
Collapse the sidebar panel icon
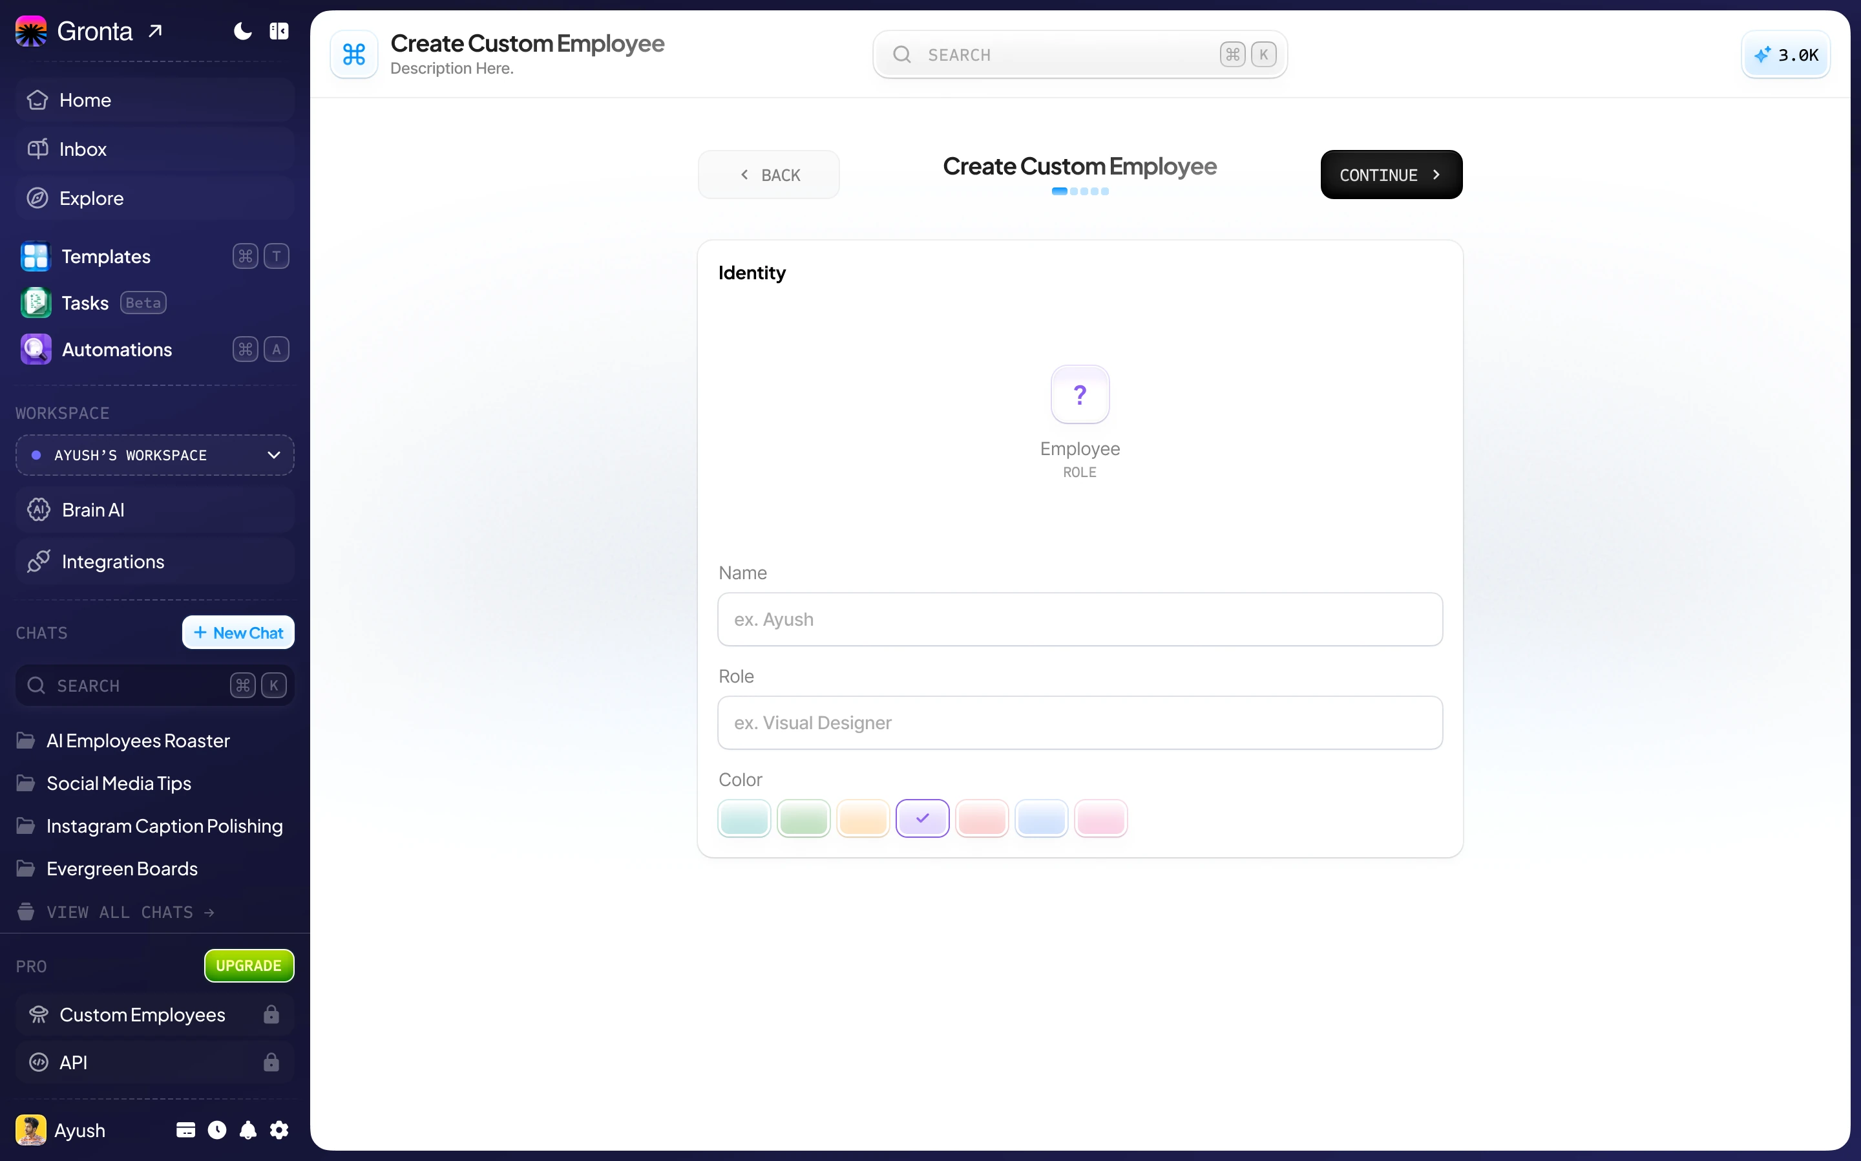click(x=279, y=32)
